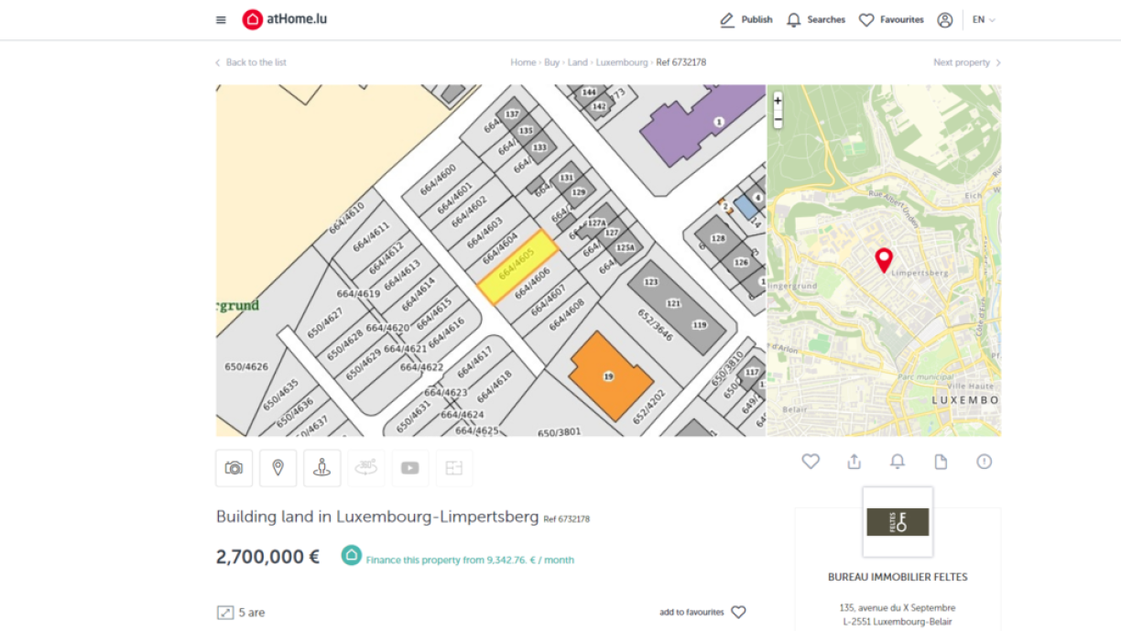Screen dimensions: 1121x631
Task: Open street view person icon
Action: (x=321, y=468)
